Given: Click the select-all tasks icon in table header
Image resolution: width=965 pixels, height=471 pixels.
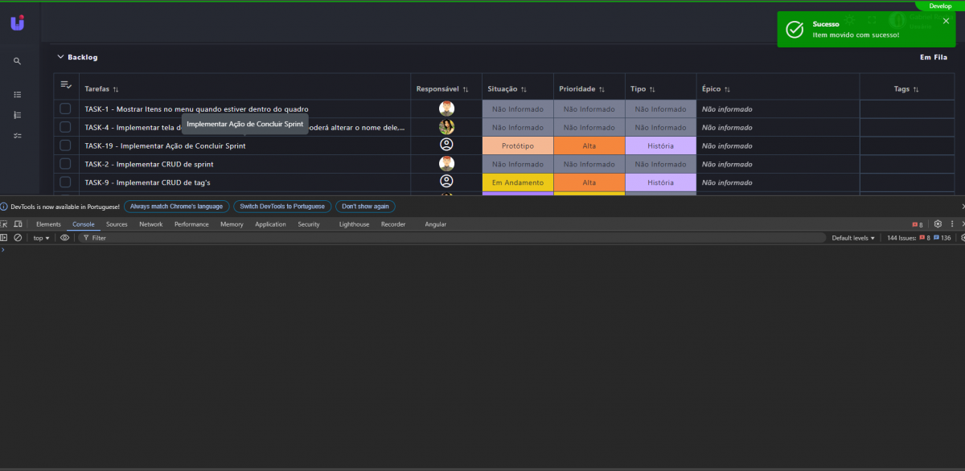Looking at the screenshot, I should coord(66,84).
